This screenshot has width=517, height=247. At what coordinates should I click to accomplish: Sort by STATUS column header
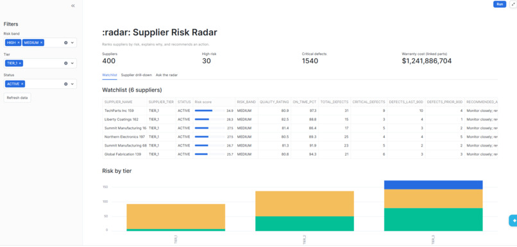pos(184,102)
